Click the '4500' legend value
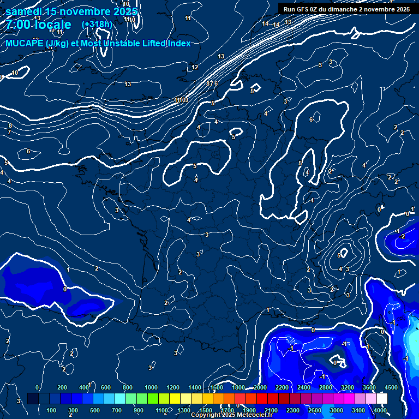 pyautogui.click(x=391, y=387)
